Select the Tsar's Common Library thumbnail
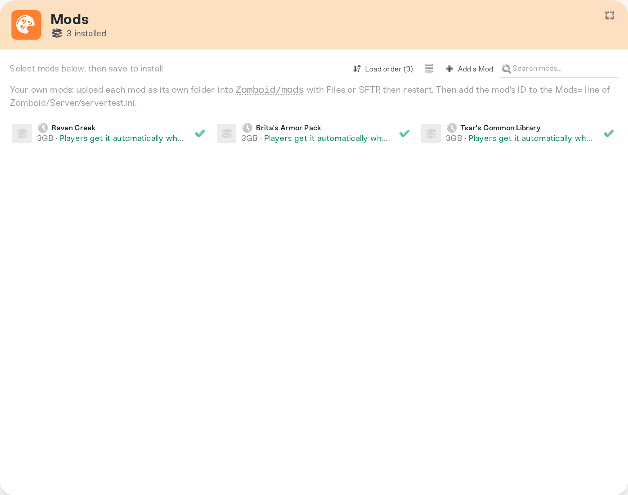Screen dimensions: 628x495 (x=431, y=134)
